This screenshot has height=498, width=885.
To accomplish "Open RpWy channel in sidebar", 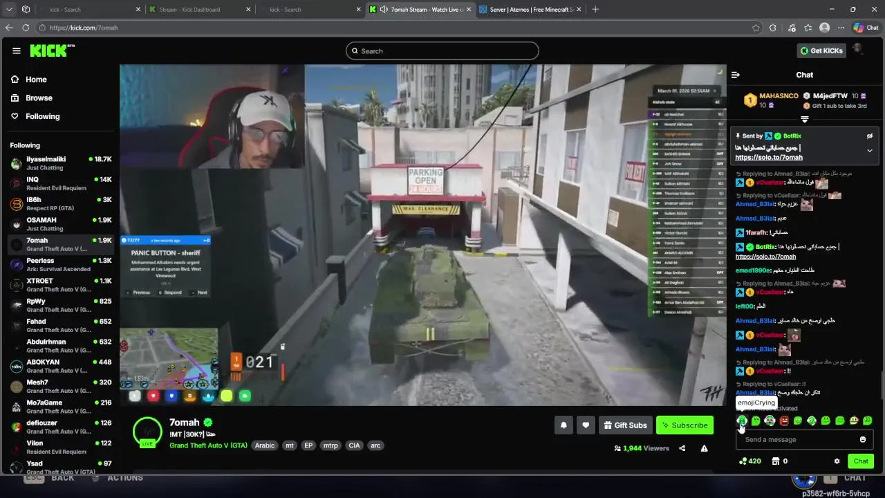I will (61, 305).
